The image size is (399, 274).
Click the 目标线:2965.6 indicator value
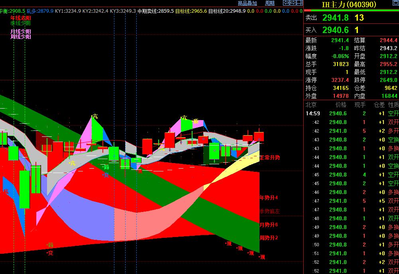click(x=191, y=11)
